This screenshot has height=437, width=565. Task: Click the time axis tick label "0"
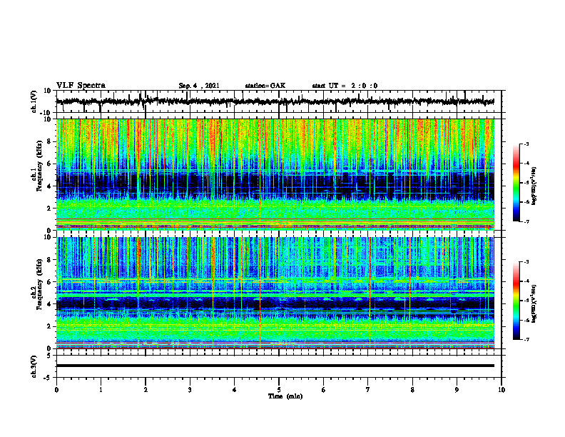pos(56,390)
